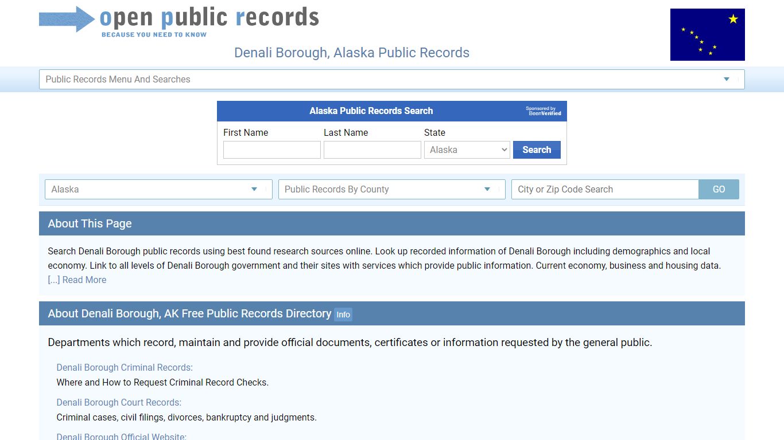Viewport: 784px width, 440px height.
Task: Expand the Public Records By County dropdown
Action: (391, 189)
